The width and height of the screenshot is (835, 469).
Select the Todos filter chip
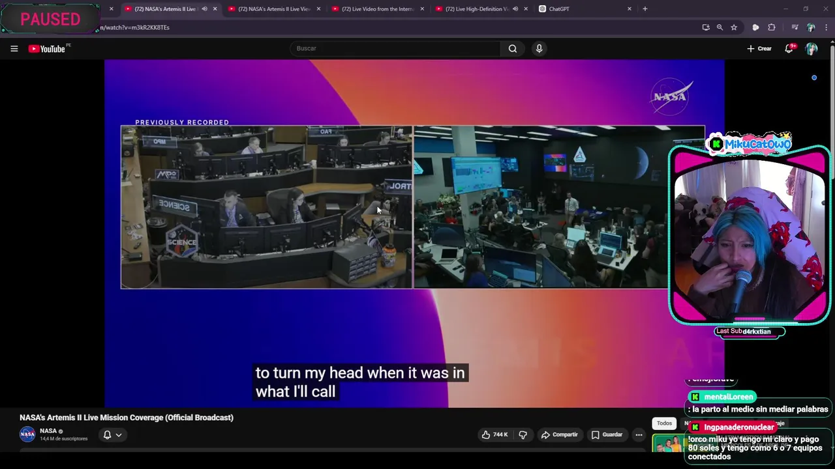click(x=664, y=423)
